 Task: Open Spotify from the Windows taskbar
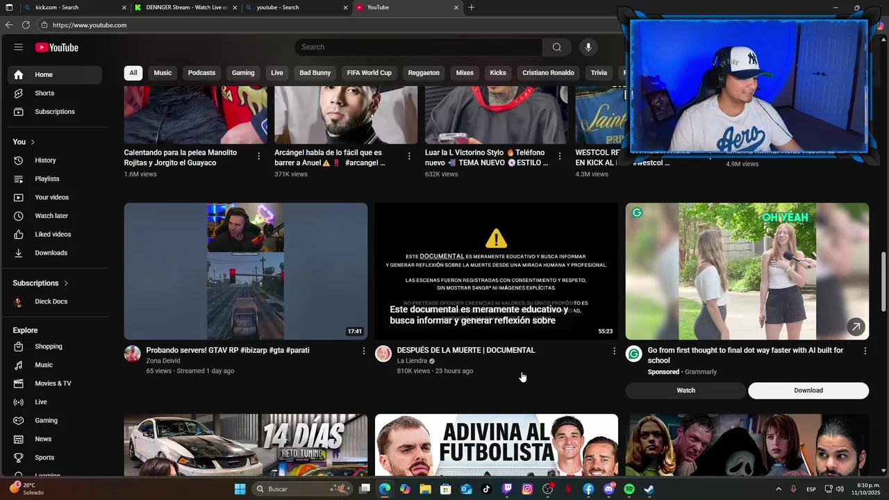coord(629,489)
